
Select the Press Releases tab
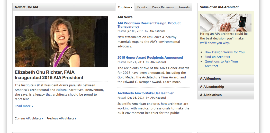point(163,7)
